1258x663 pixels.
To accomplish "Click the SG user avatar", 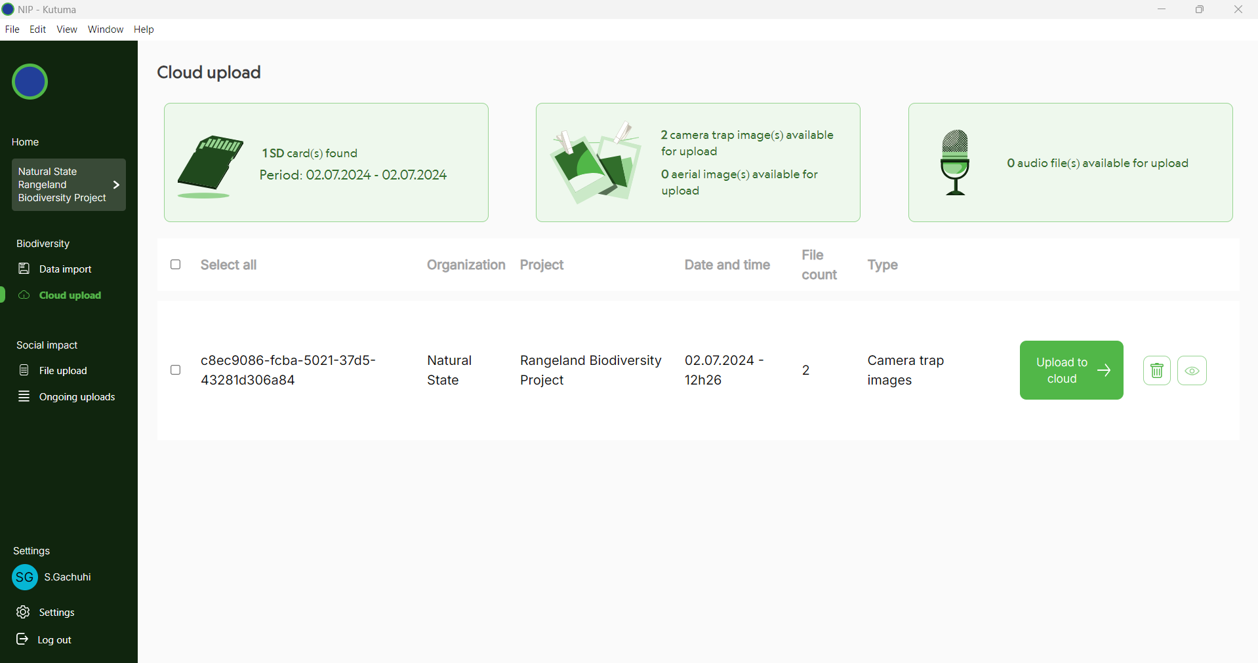I will (x=25, y=577).
